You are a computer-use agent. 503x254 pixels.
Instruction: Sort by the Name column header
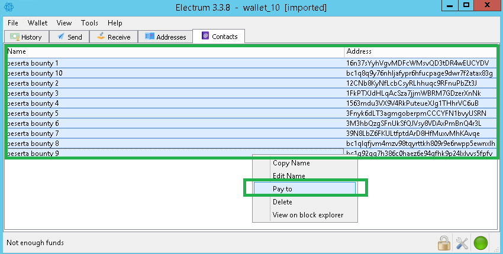coord(175,51)
